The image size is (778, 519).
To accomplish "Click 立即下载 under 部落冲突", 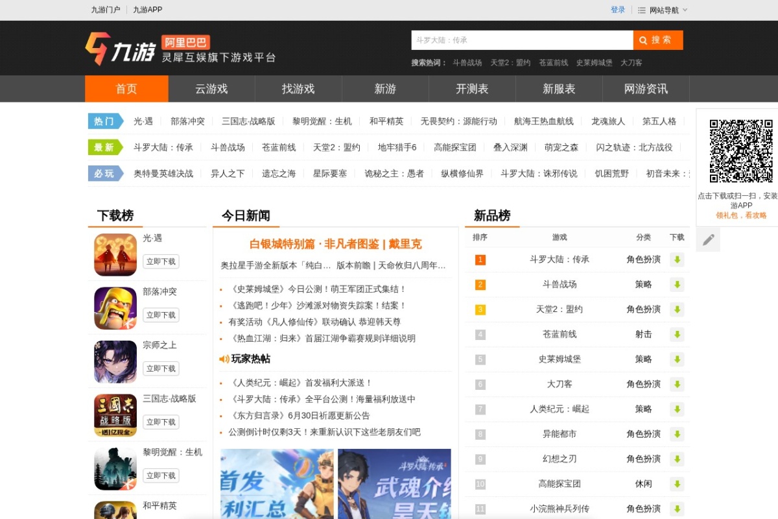I will pos(161,315).
